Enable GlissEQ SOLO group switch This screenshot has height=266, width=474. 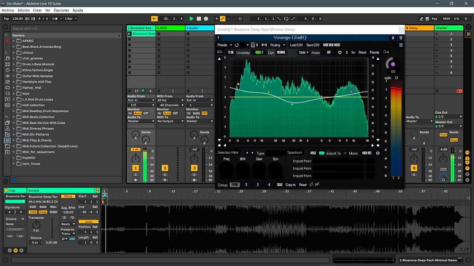(x=279, y=184)
